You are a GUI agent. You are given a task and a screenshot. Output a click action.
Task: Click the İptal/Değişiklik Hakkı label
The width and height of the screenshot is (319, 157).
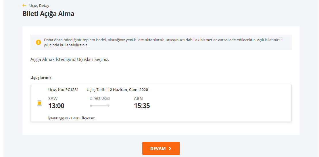(64, 118)
